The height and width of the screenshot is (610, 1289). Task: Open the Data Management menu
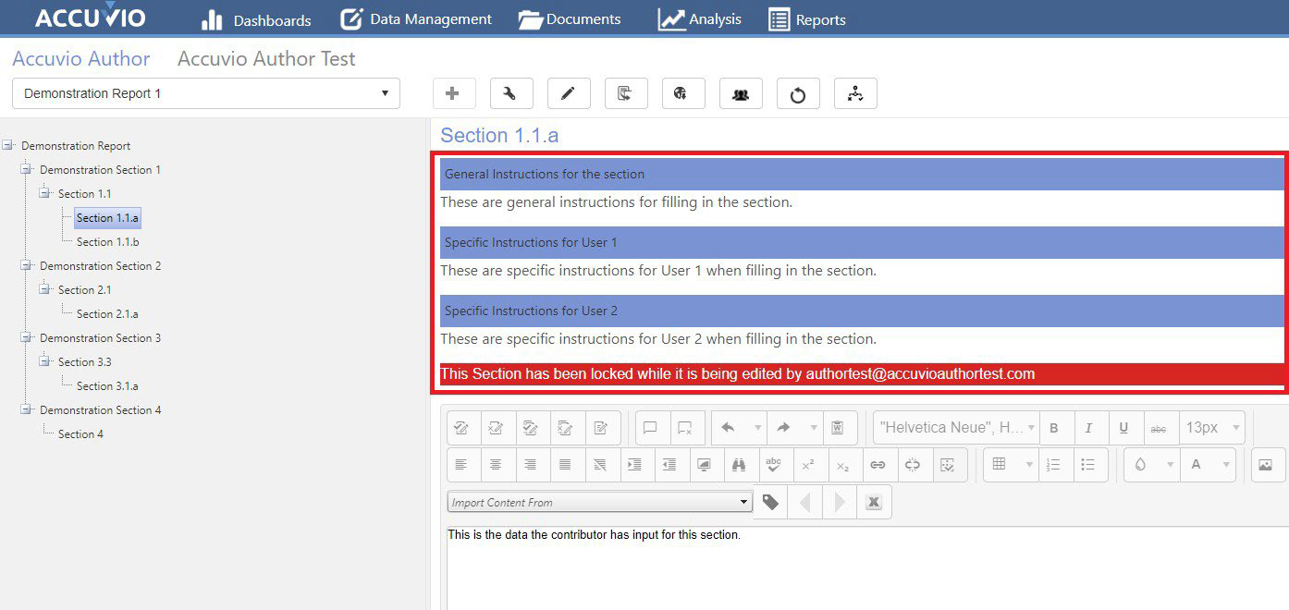coord(416,19)
